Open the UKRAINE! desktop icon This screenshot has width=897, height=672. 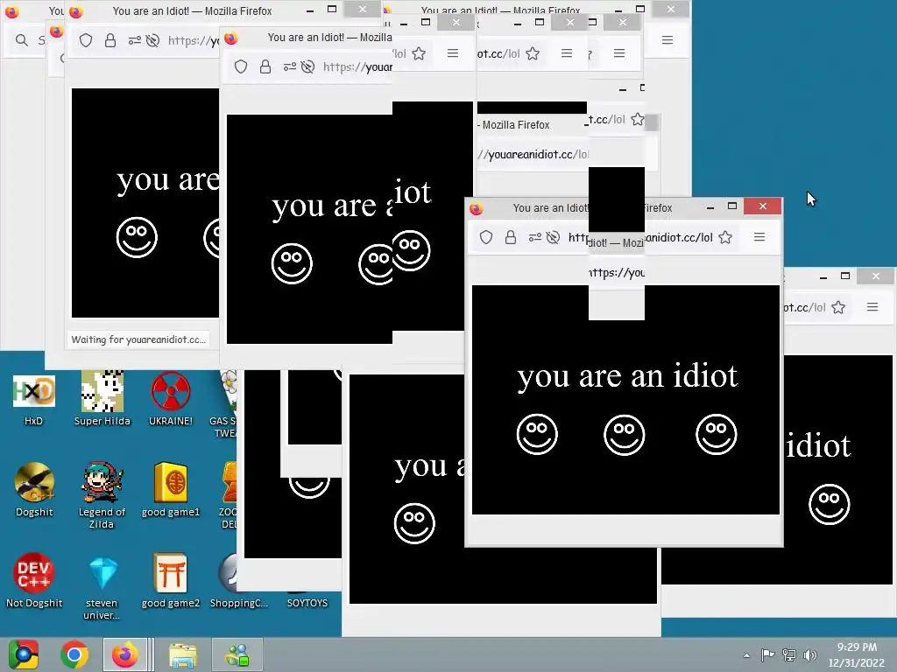[171, 399]
